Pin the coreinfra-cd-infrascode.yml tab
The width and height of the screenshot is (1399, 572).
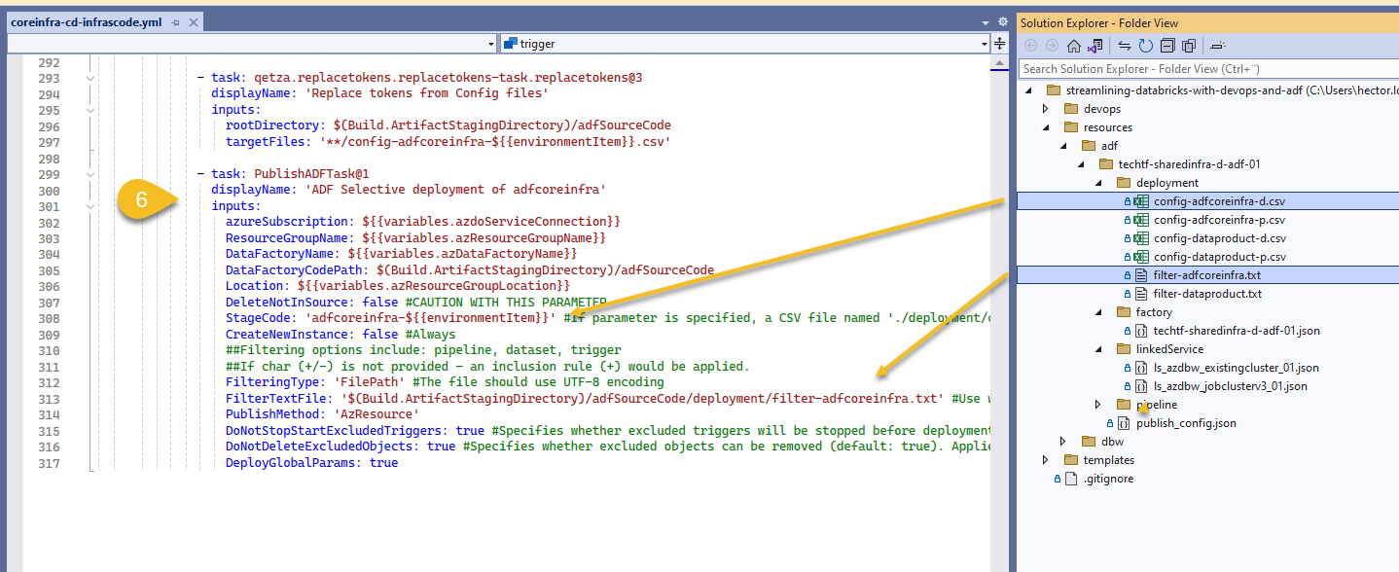[x=175, y=20]
